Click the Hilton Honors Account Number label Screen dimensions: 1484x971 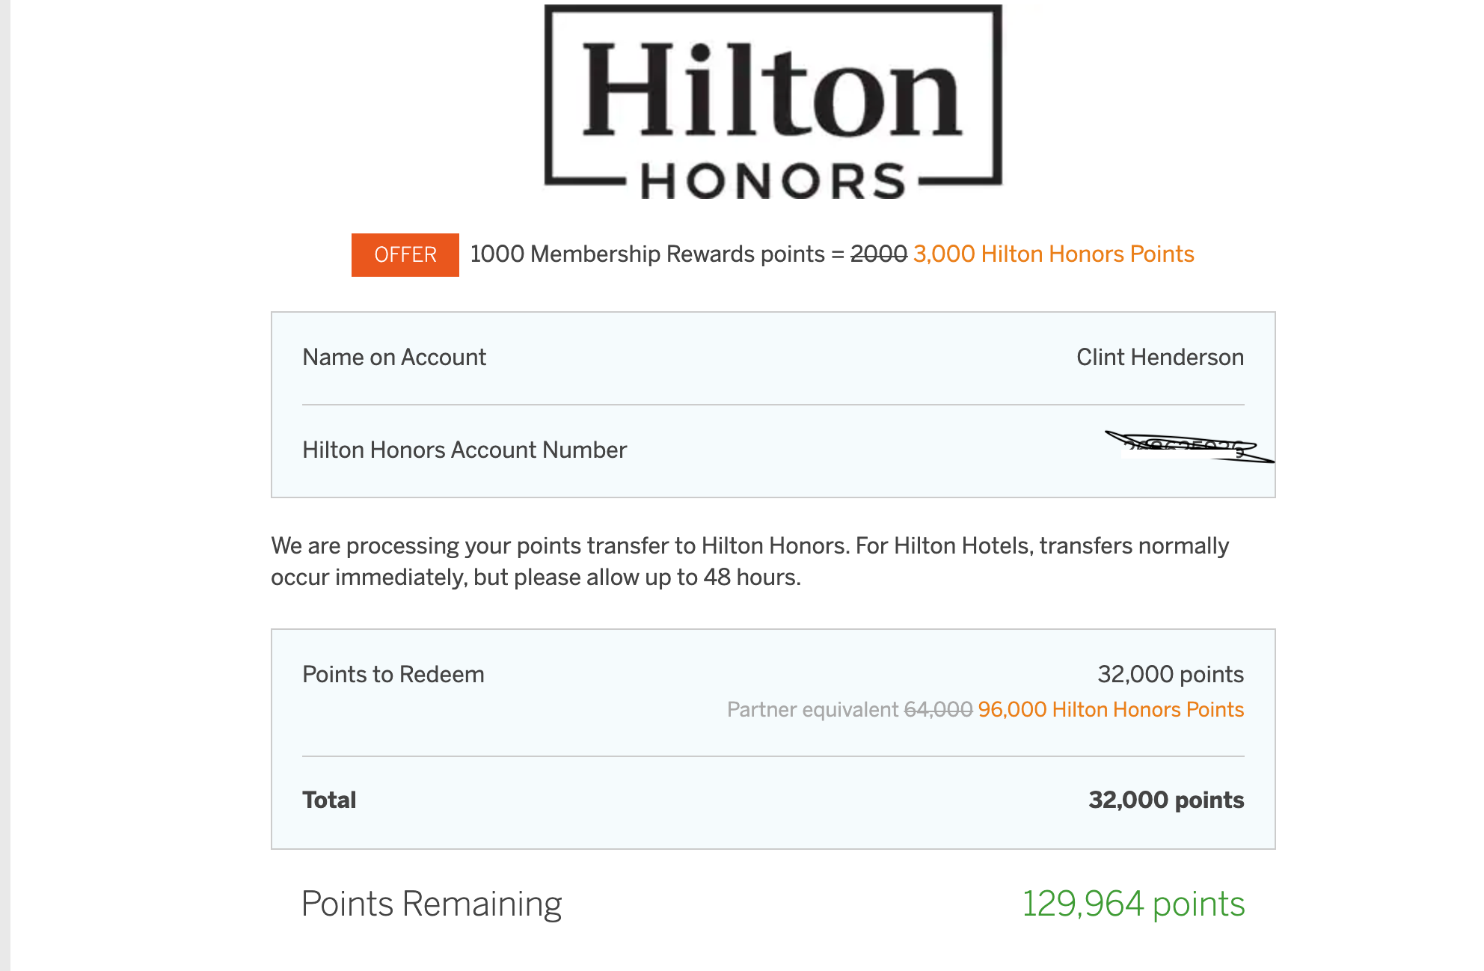click(x=464, y=450)
